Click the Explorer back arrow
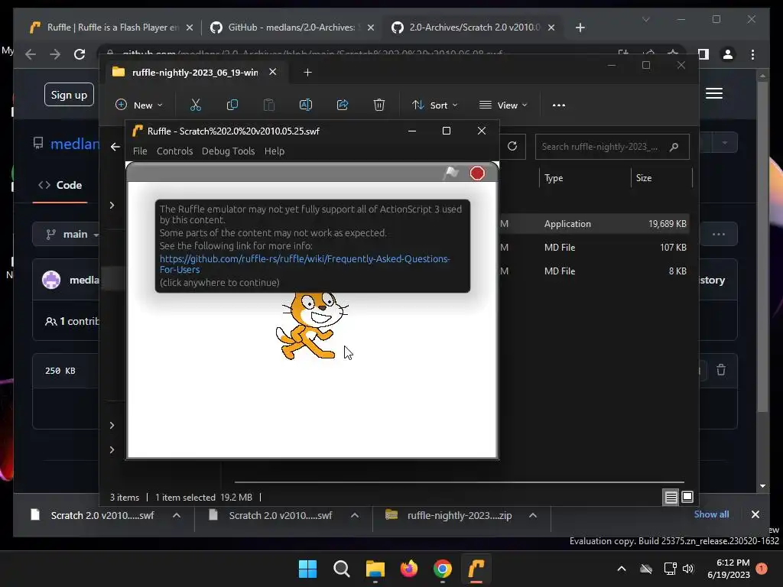The image size is (783, 587). click(x=115, y=147)
